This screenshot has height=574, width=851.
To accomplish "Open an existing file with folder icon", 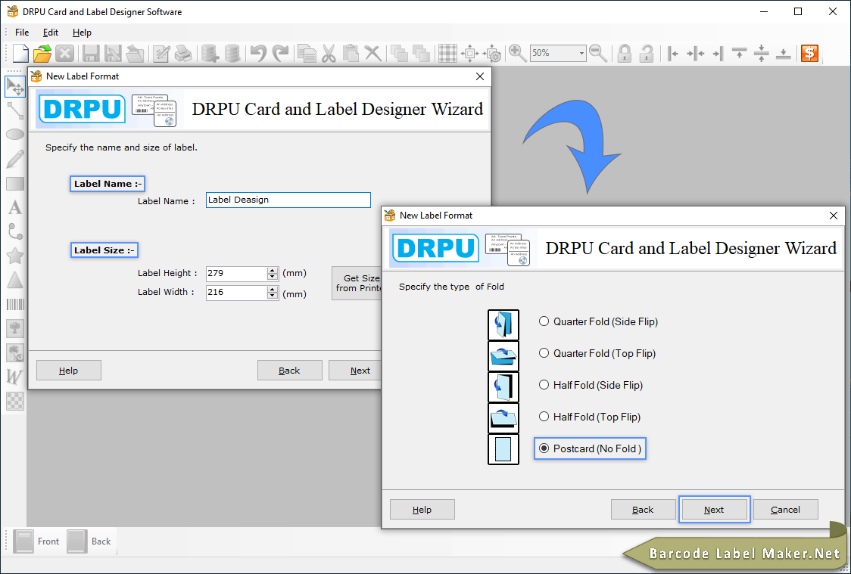I will coord(42,53).
